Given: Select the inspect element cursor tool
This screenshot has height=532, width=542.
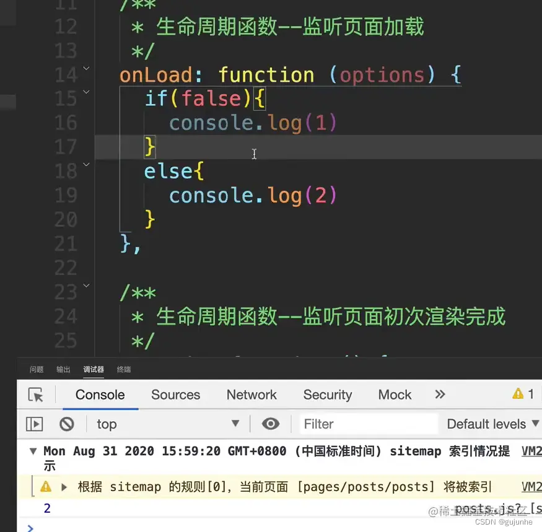Looking at the screenshot, I should [35, 395].
